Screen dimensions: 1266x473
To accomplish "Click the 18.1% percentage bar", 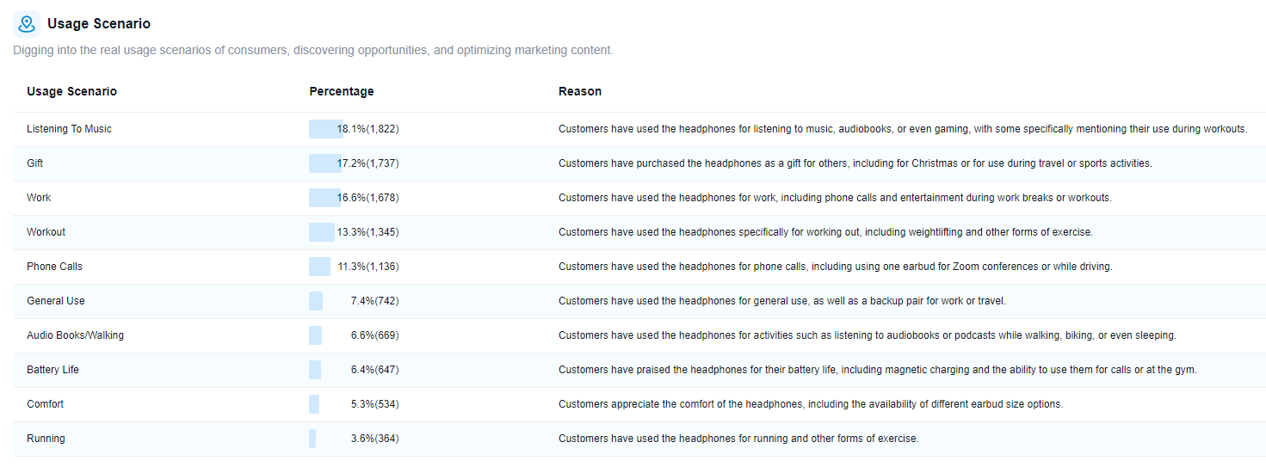I will [x=326, y=129].
